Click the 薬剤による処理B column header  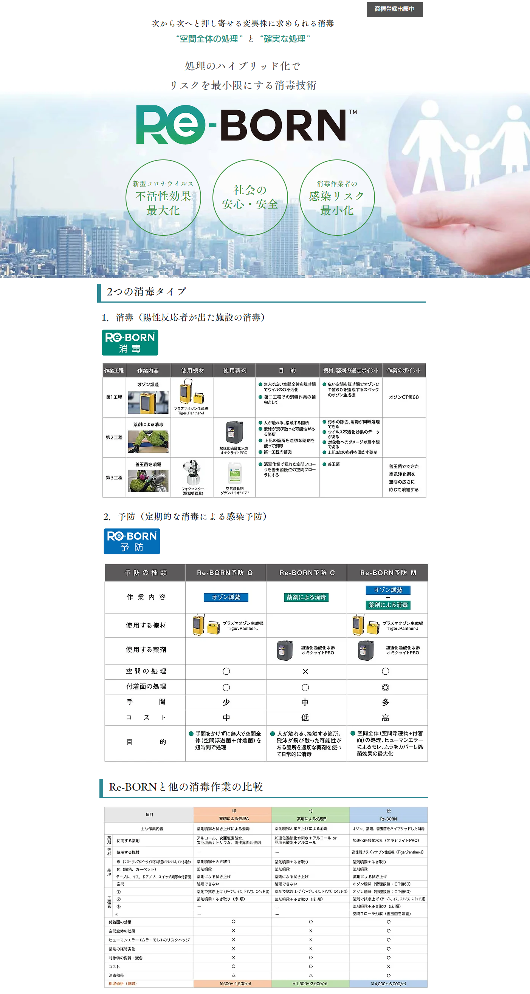[310, 818]
